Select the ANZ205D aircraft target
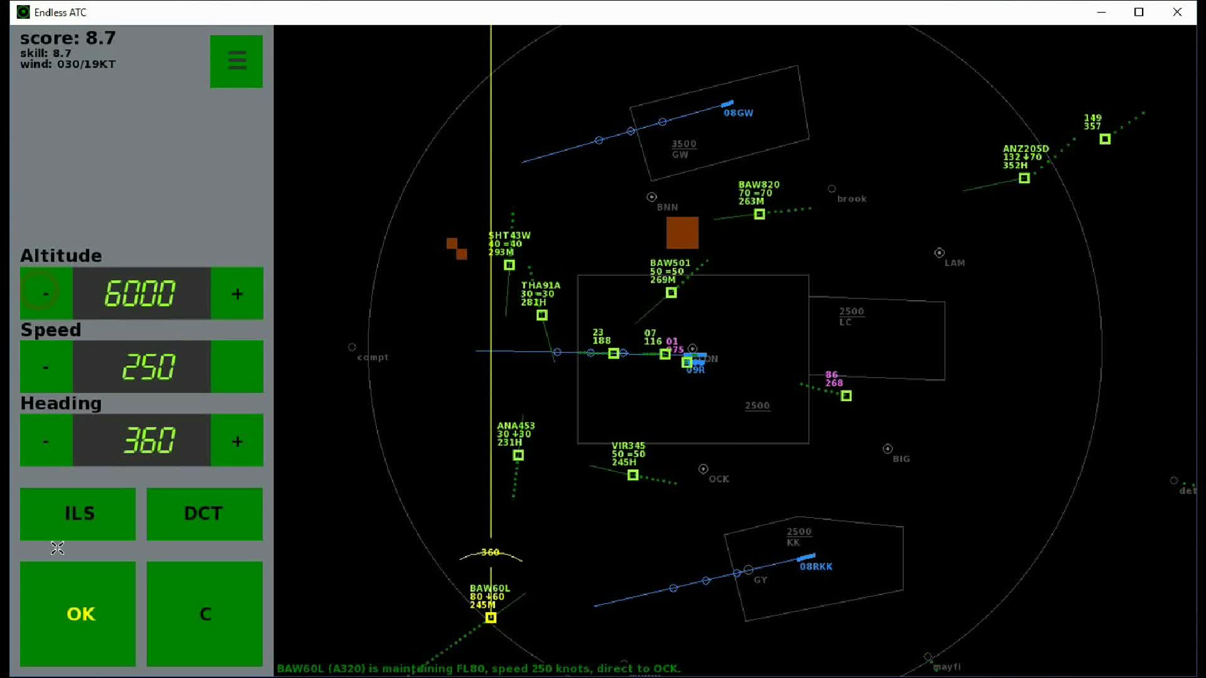Image resolution: width=1206 pixels, height=678 pixels. pyautogui.click(x=1024, y=178)
